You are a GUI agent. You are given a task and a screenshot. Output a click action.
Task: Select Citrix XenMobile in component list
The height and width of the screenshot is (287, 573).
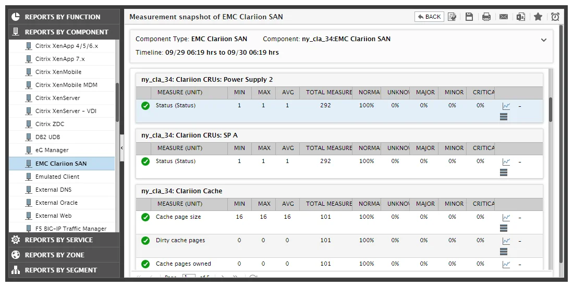(62, 72)
